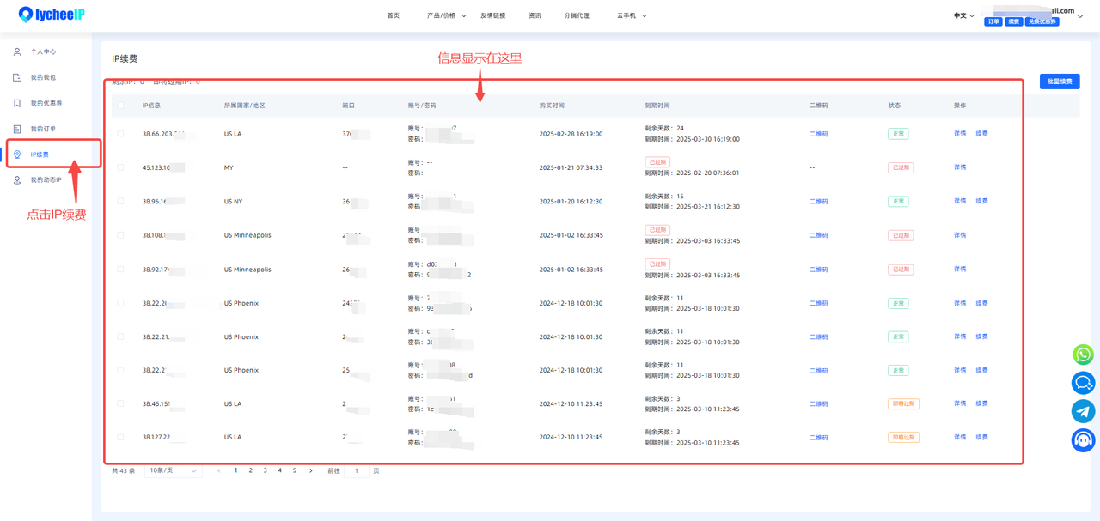Go to page 3 in pagination
The image size is (1100, 521).
(265, 470)
